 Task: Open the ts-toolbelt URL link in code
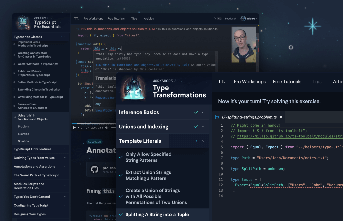point(290,136)
